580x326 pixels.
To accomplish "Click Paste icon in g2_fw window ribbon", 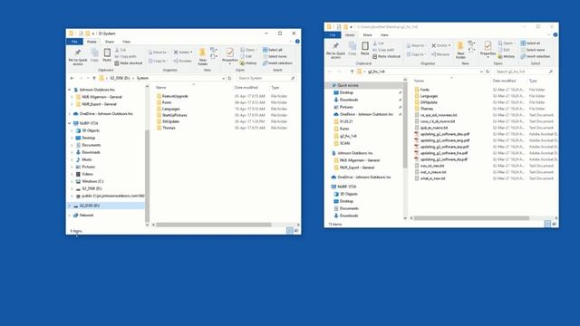I will tap(364, 46).
